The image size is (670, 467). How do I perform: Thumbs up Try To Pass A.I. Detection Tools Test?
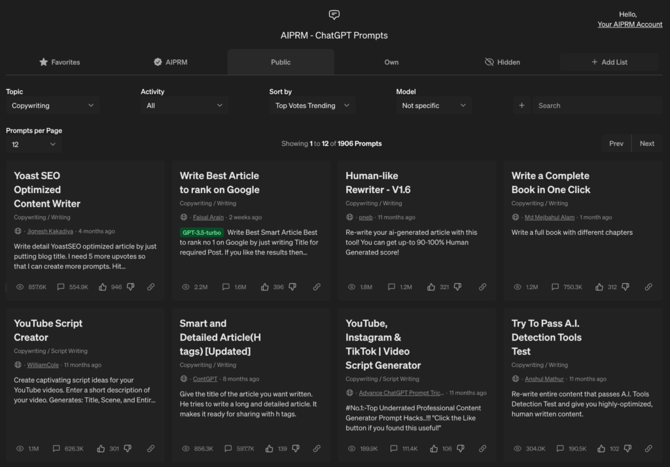tap(601, 448)
